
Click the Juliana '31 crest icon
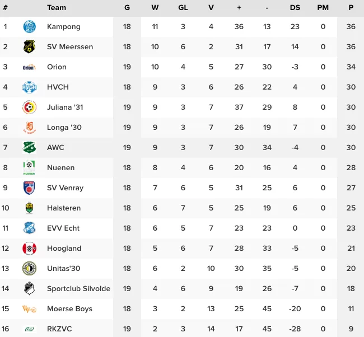click(x=29, y=107)
